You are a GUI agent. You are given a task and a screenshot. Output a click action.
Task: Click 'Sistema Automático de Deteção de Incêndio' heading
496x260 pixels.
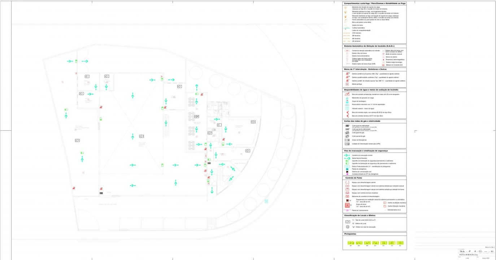point(369,46)
